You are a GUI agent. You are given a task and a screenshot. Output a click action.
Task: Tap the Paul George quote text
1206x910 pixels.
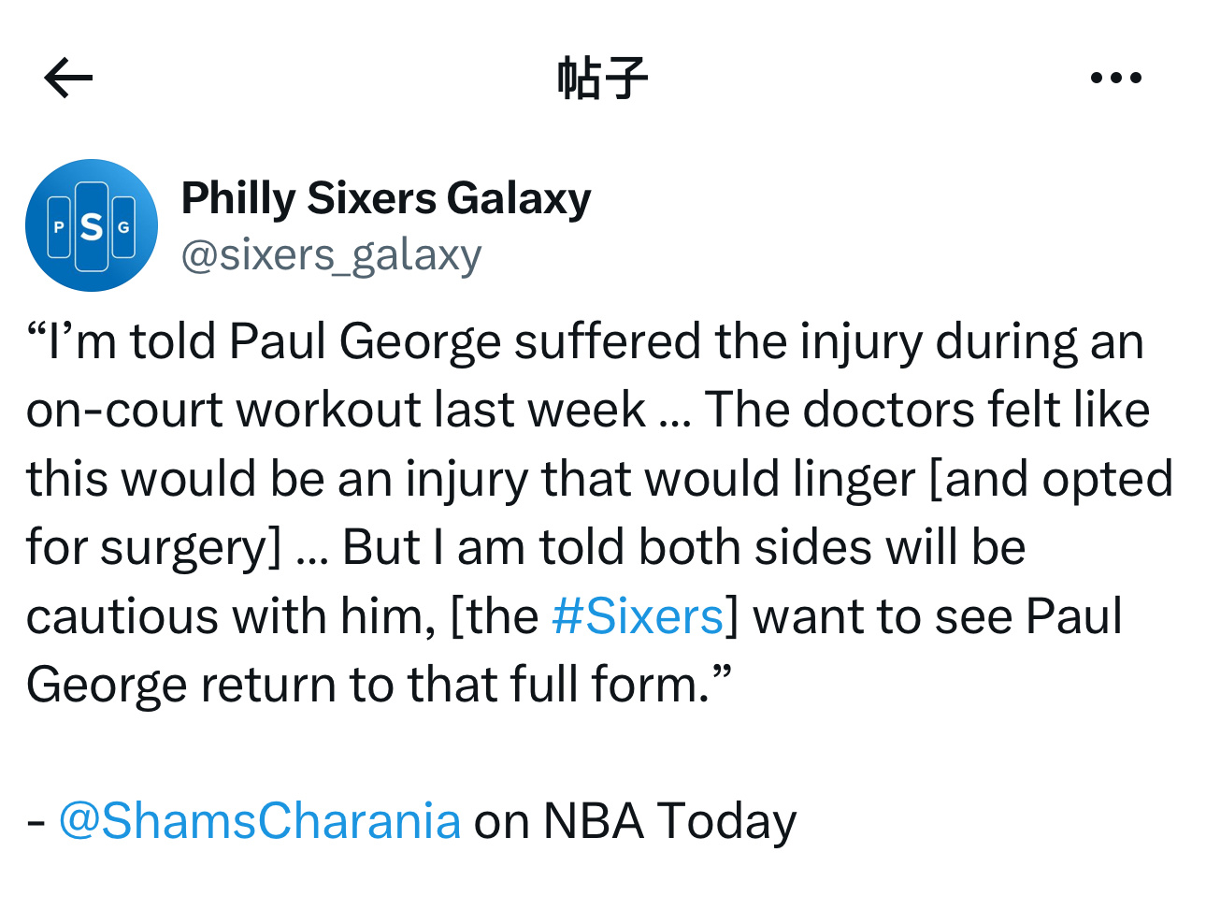598,513
